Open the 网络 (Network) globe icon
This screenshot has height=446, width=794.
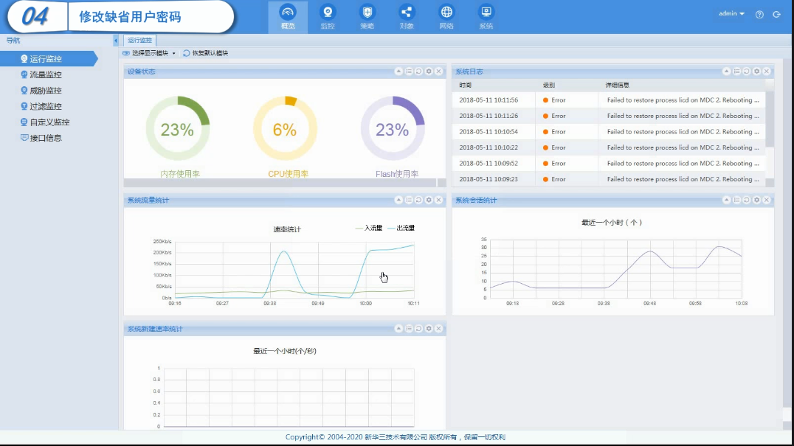point(446,17)
